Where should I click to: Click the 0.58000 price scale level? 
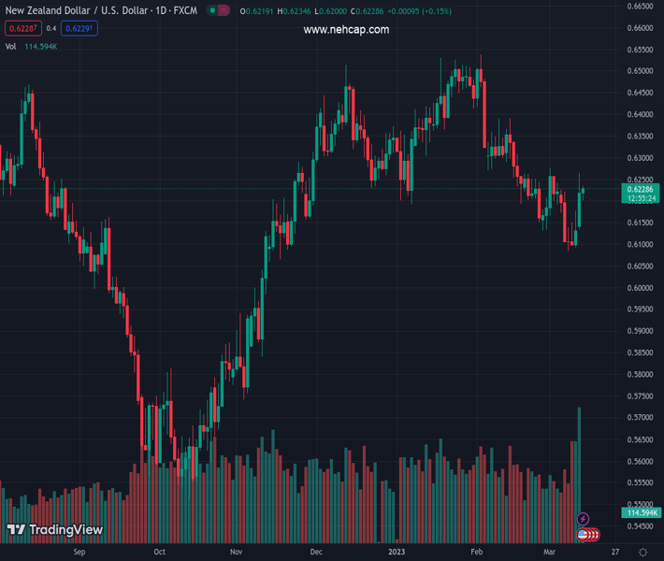pyautogui.click(x=641, y=374)
